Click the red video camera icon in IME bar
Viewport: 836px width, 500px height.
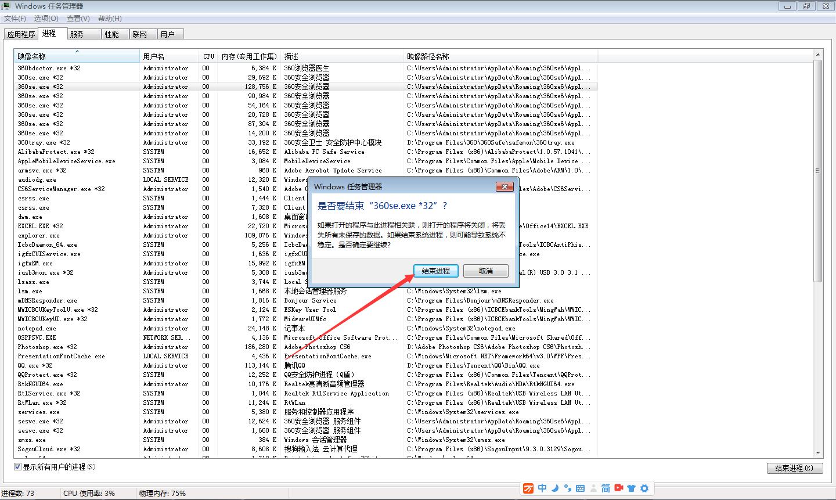click(619, 488)
